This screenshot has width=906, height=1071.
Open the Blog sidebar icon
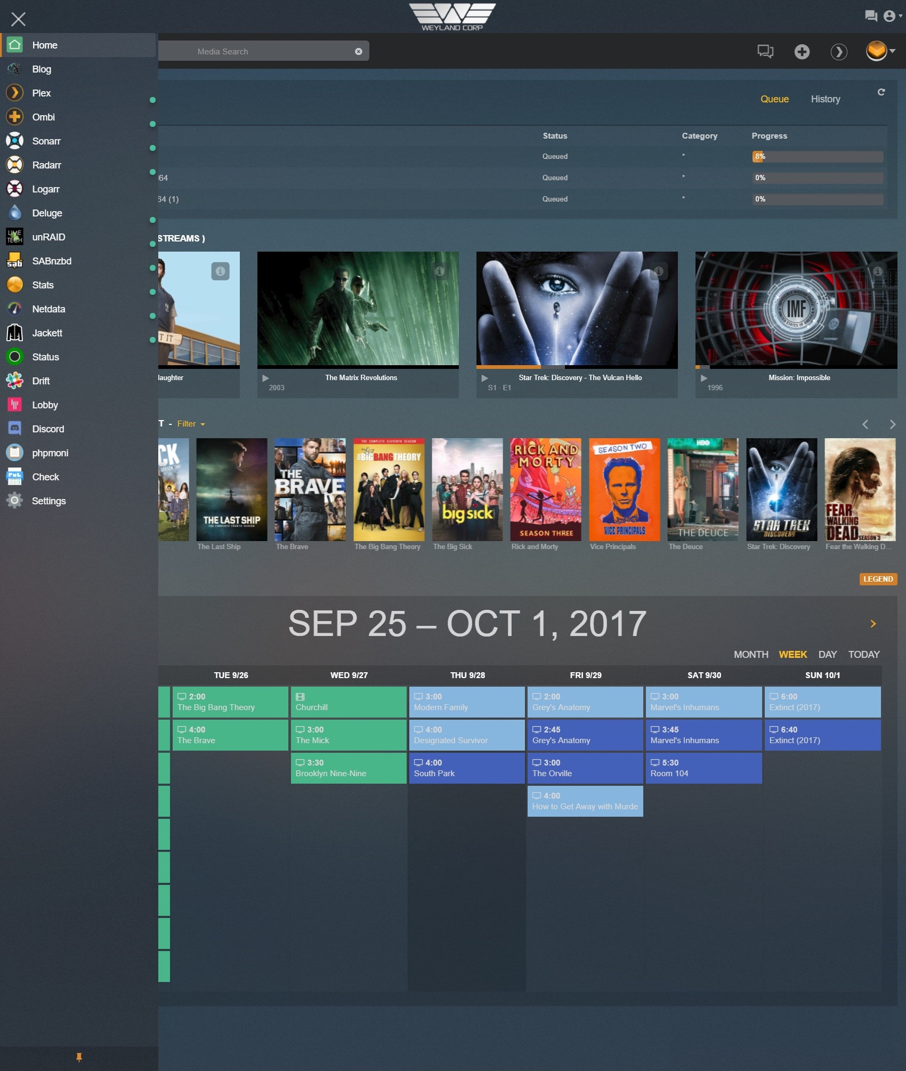click(x=14, y=69)
